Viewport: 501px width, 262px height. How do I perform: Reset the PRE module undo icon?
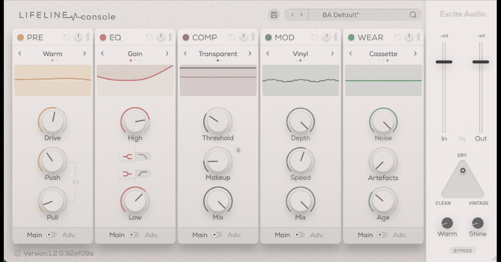tap(66, 38)
